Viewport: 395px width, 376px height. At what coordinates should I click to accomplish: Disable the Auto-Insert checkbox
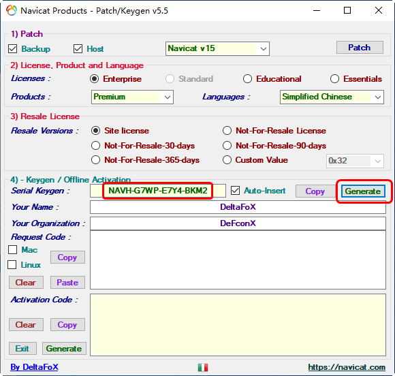click(235, 191)
